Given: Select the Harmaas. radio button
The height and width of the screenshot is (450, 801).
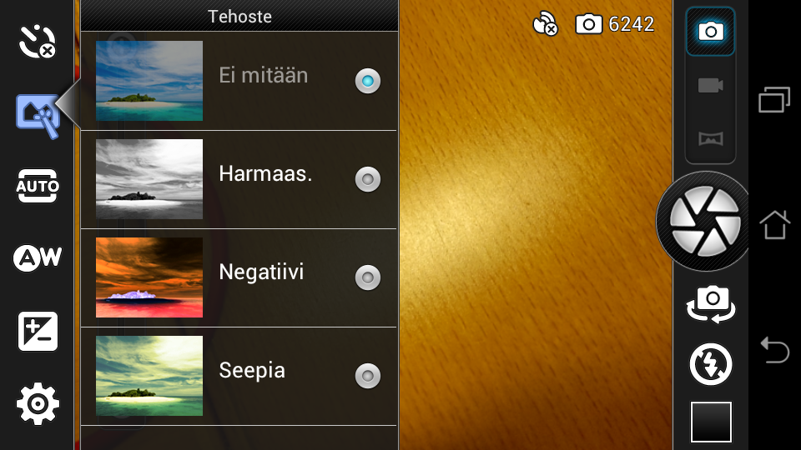Looking at the screenshot, I should [368, 179].
